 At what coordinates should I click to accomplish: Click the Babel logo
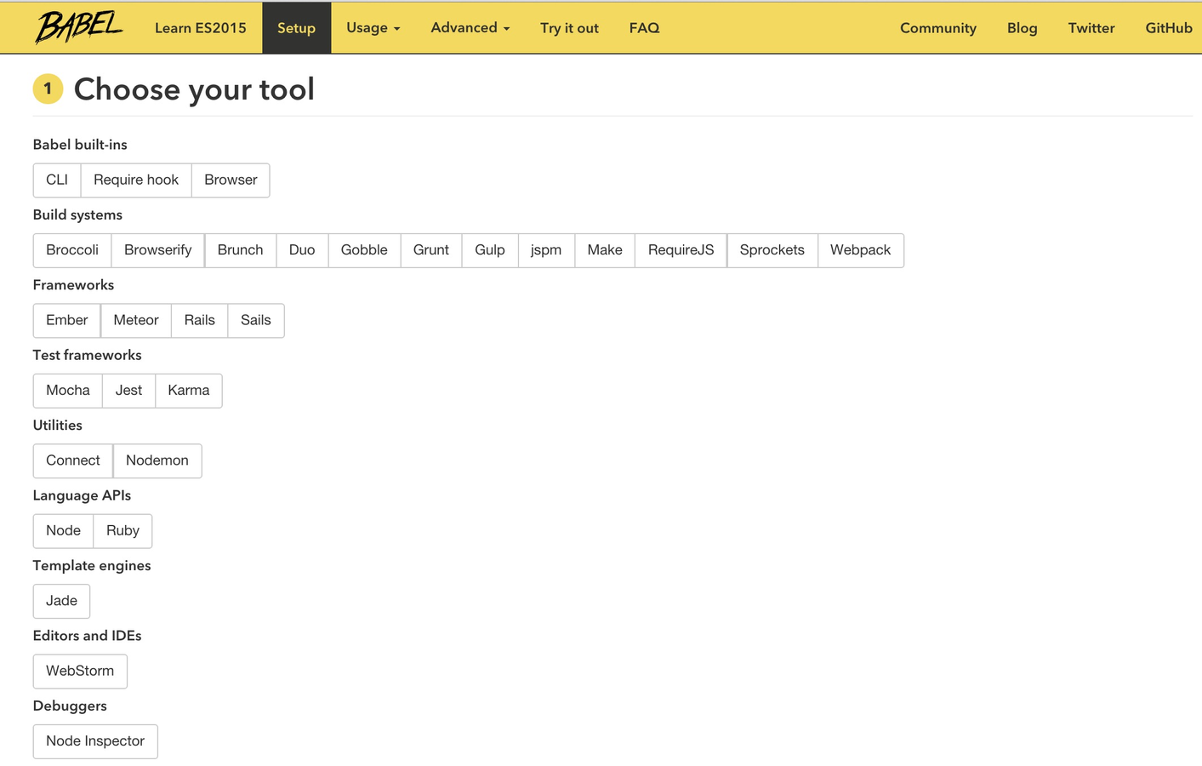click(x=79, y=27)
